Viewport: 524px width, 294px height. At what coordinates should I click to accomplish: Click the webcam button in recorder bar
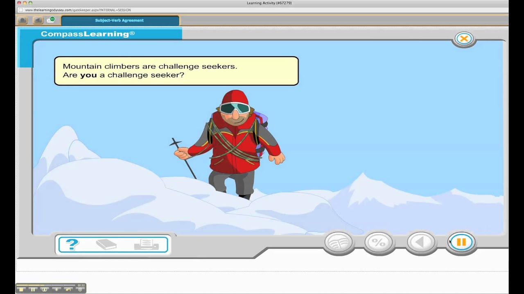click(x=45, y=290)
